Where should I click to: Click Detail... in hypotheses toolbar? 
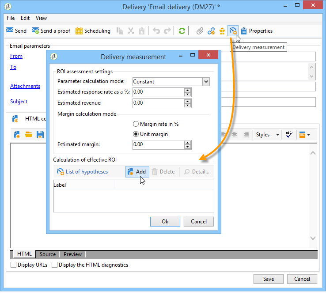pos(197,172)
